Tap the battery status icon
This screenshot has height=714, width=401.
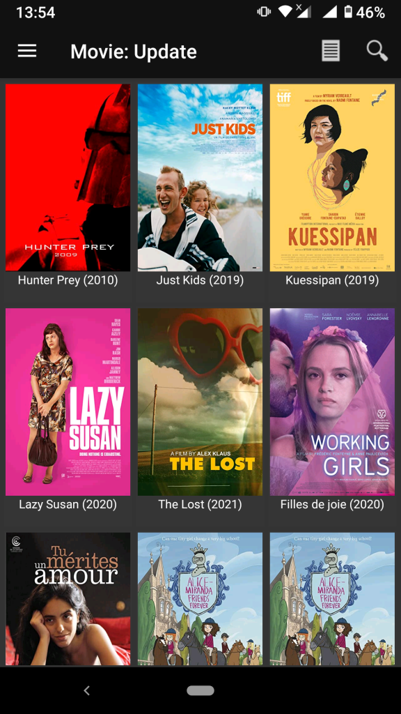pyautogui.click(x=348, y=13)
